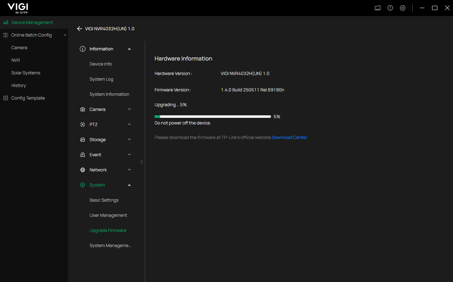The width and height of the screenshot is (453, 282).
Task: Click the firmware upgrade progress bar
Action: point(213,117)
